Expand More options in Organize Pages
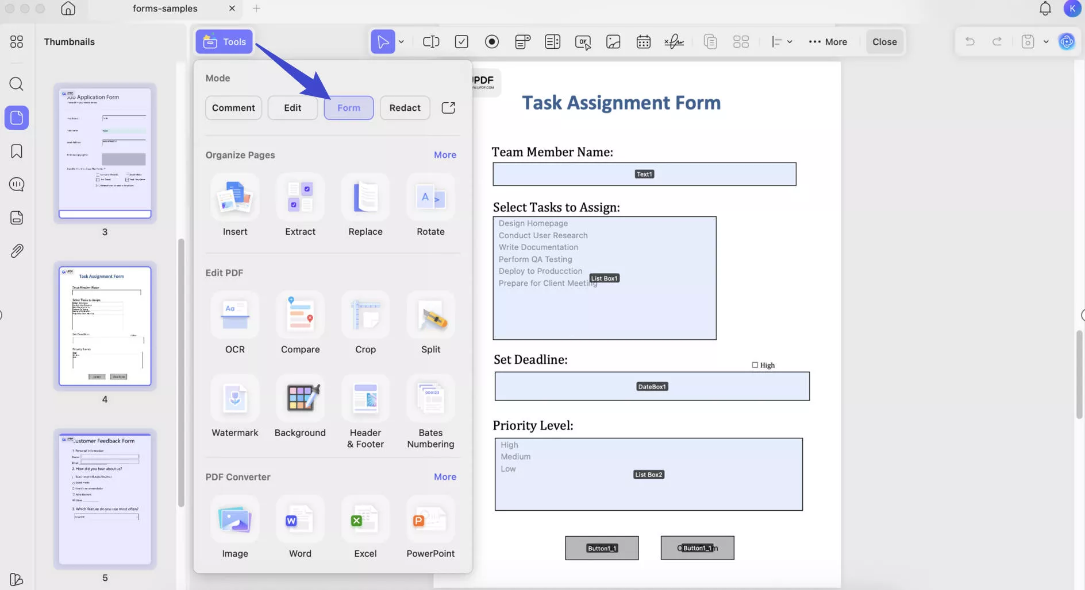Viewport: 1085px width, 590px height. 445,154
